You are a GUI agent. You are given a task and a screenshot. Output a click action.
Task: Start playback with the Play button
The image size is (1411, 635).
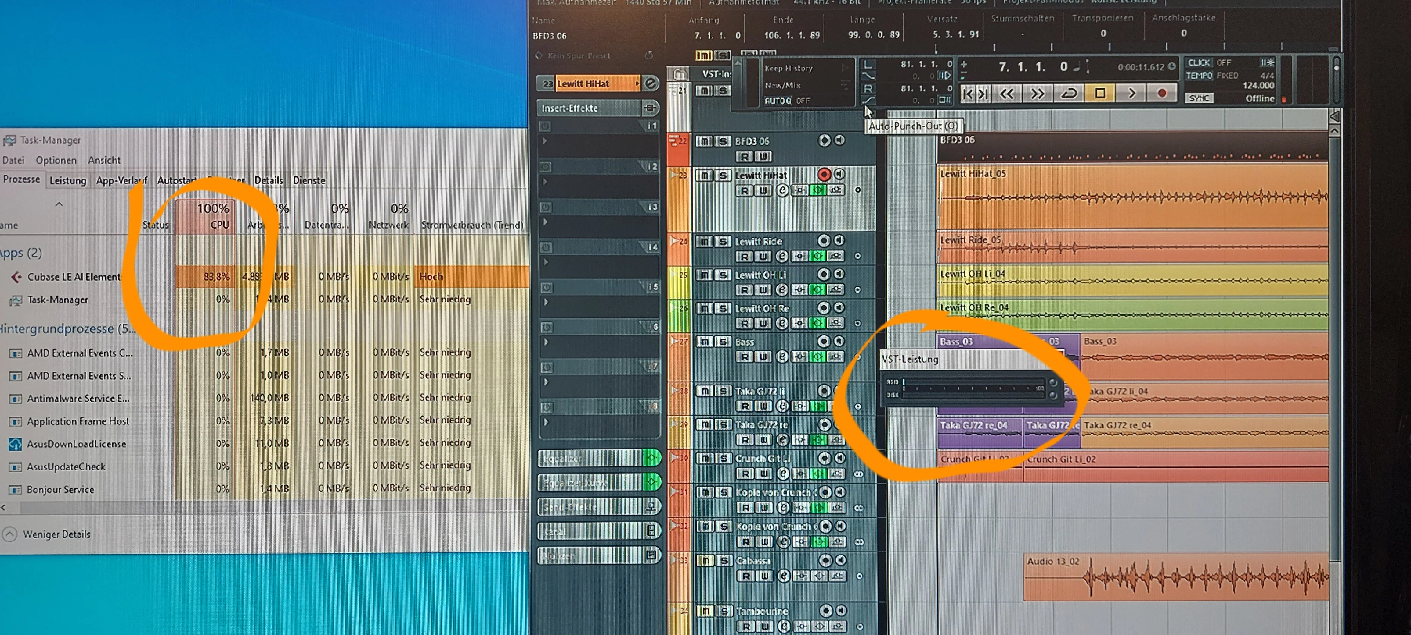coord(1131,94)
